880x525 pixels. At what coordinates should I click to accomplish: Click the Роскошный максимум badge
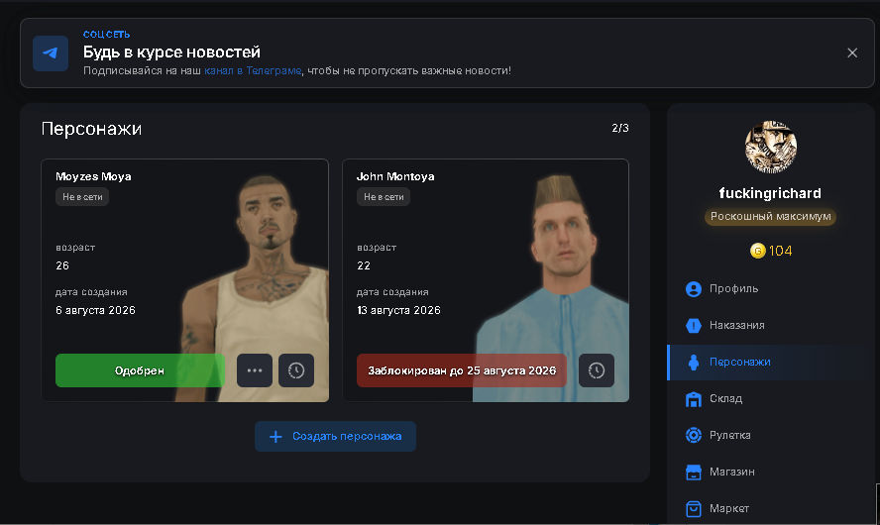(x=771, y=217)
